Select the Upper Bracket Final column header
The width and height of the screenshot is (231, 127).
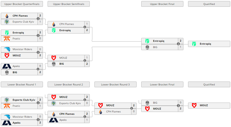[162, 4]
